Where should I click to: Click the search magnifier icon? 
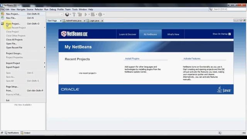(x=210, y=9)
